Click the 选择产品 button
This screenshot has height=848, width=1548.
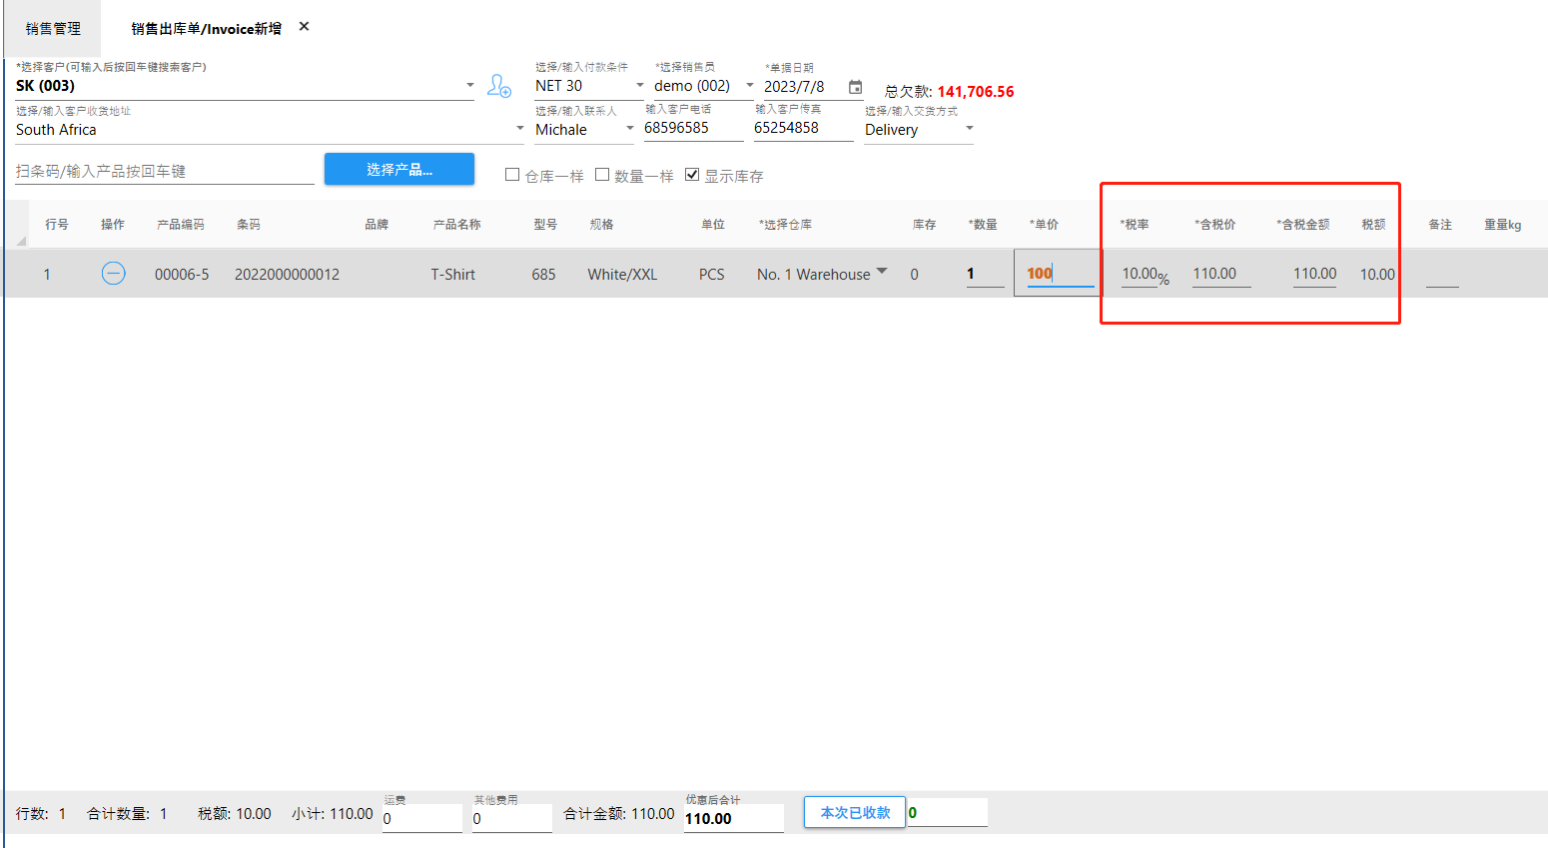tap(399, 169)
